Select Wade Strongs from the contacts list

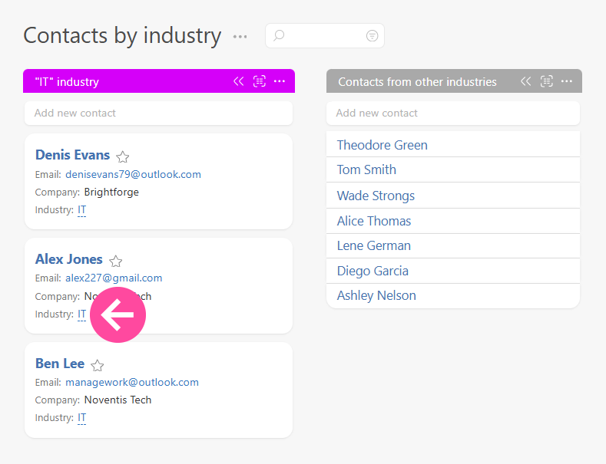(376, 196)
